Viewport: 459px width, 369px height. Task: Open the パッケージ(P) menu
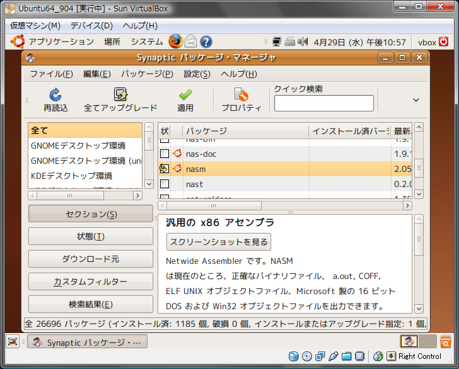pos(148,74)
